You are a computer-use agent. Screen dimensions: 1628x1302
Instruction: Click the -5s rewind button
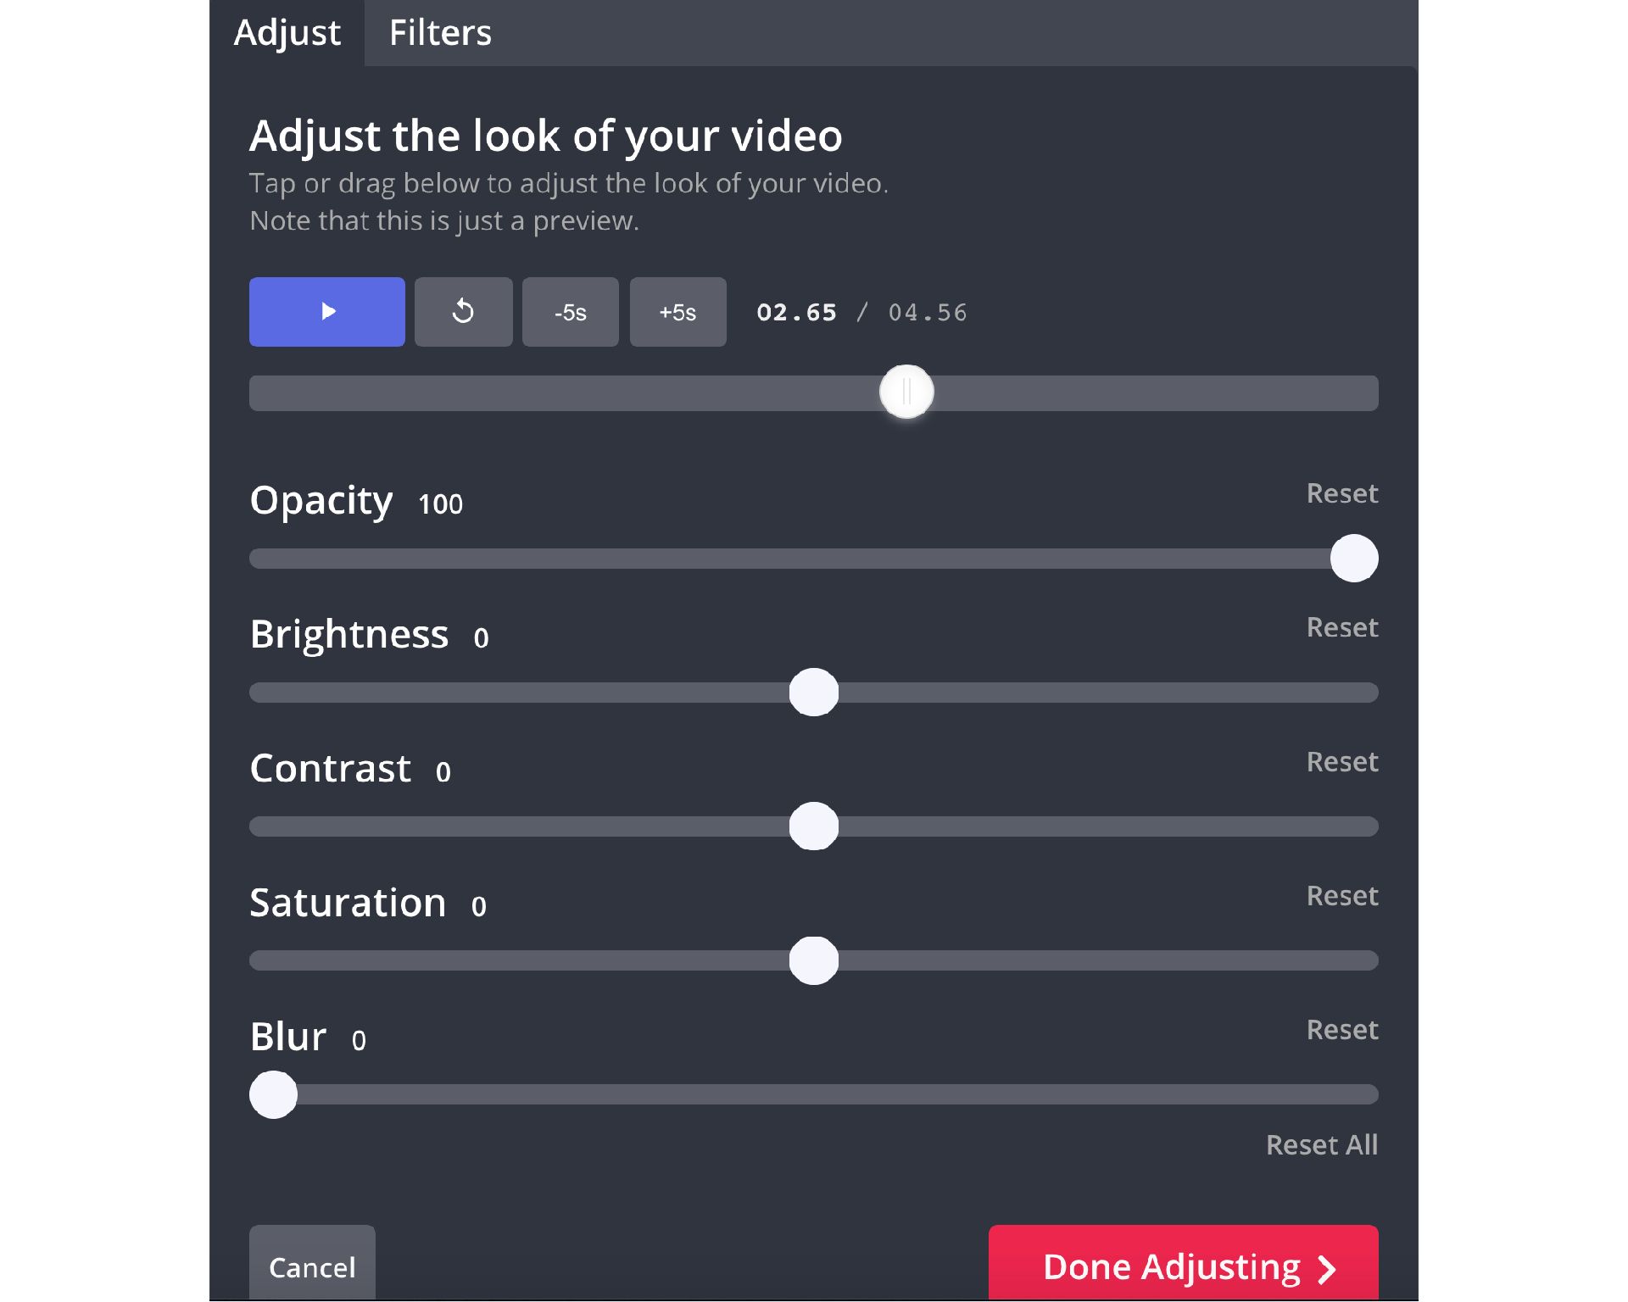[569, 311]
